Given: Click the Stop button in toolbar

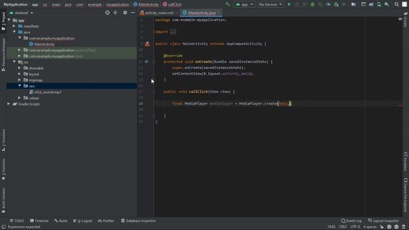Looking at the screenshot, I should pos(344,4).
